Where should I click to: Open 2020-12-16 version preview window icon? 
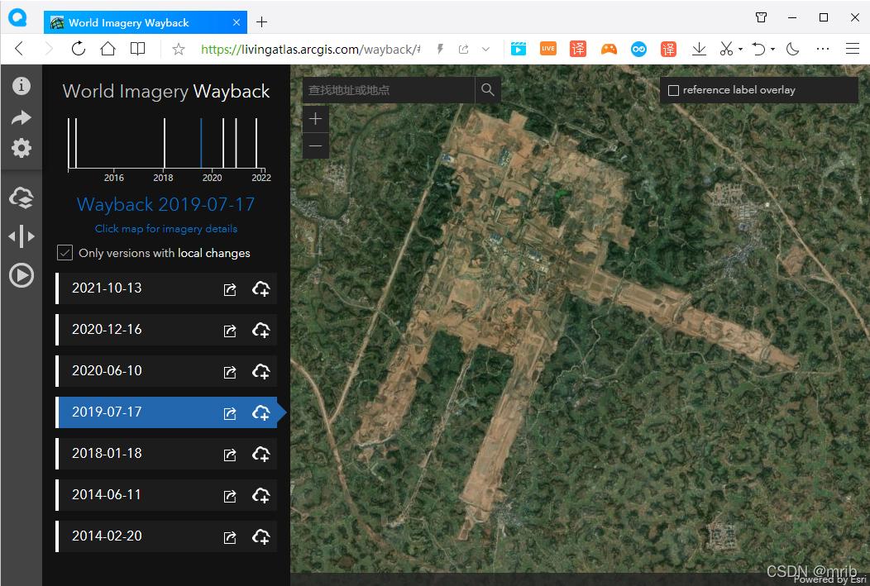click(x=230, y=331)
